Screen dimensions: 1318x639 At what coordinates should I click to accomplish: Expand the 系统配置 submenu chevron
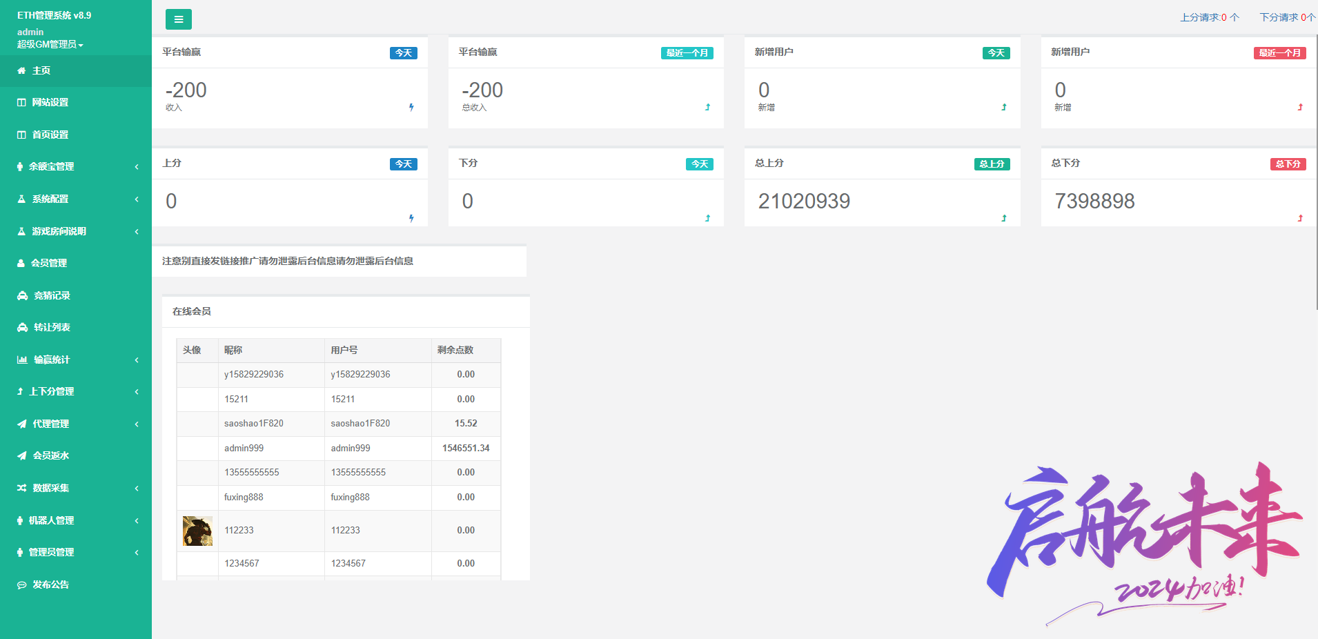click(x=137, y=199)
